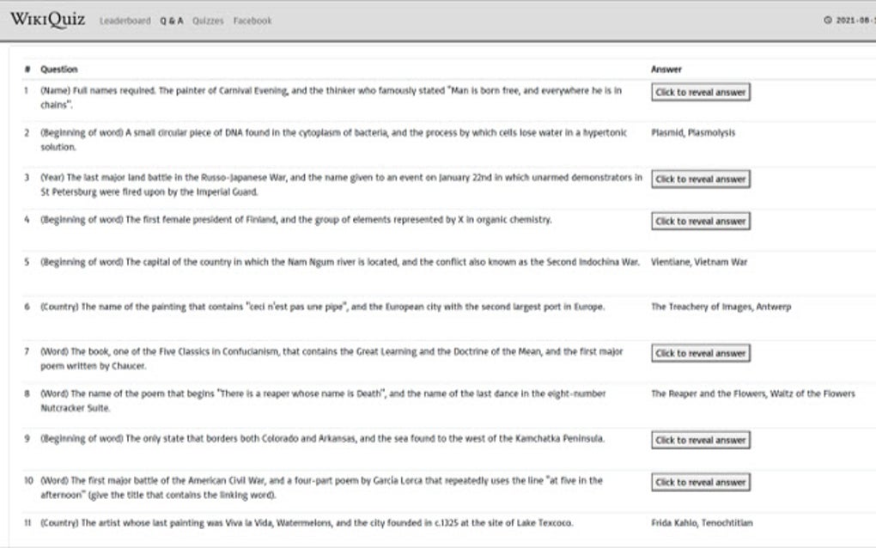Click the Reaper and the Flowers answer
The width and height of the screenshot is (876, 548).
coord(752,393)
